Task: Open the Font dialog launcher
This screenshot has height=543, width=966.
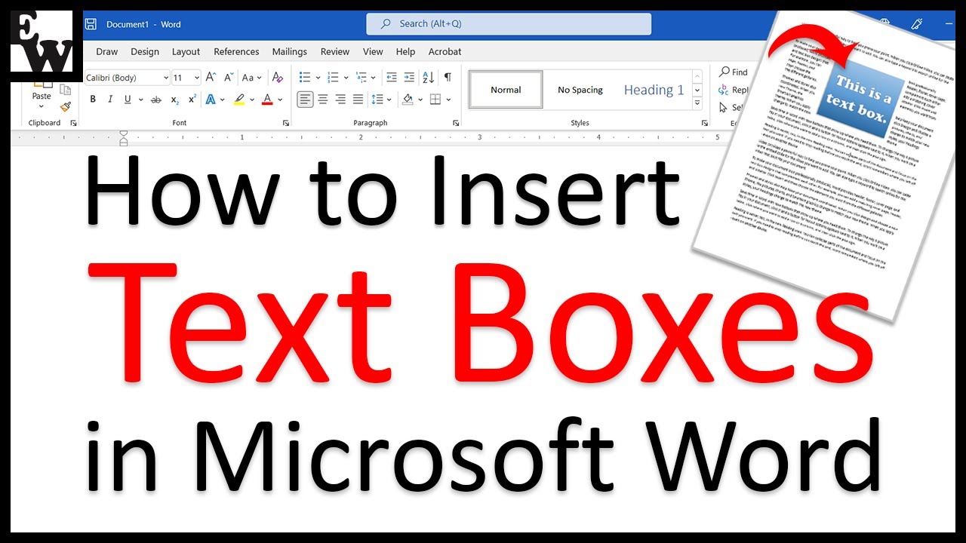Action: click(286, 123)
